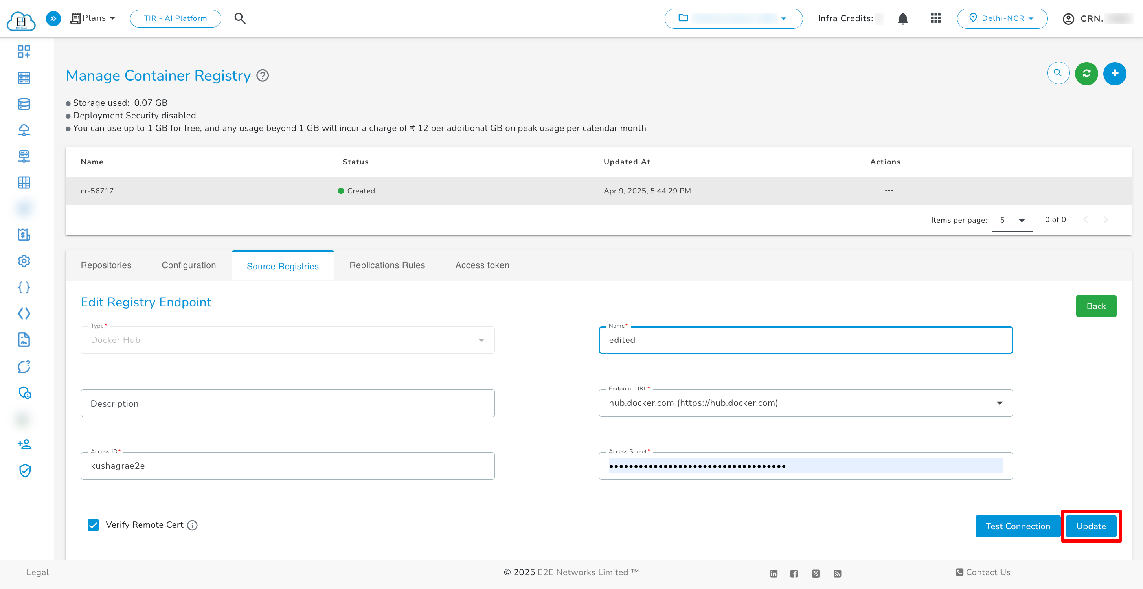Open the Endpoint URL dropdown
The height and width of the screenshot is (589, 1143).
click(1000, 403)
